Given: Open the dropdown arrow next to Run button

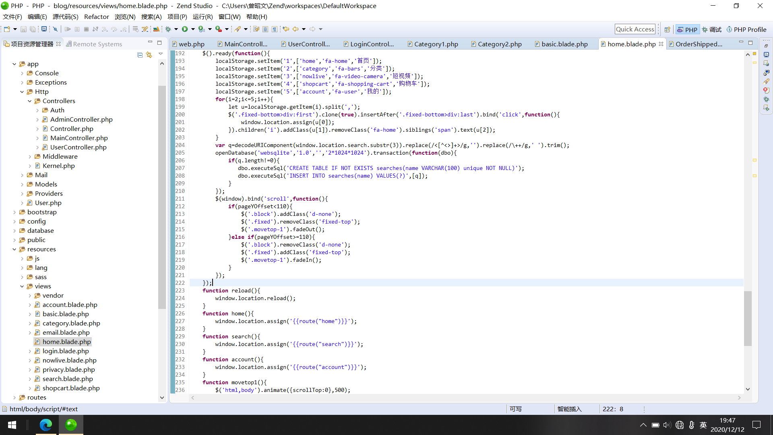Looking at the screenshot, I should [193, 29].
